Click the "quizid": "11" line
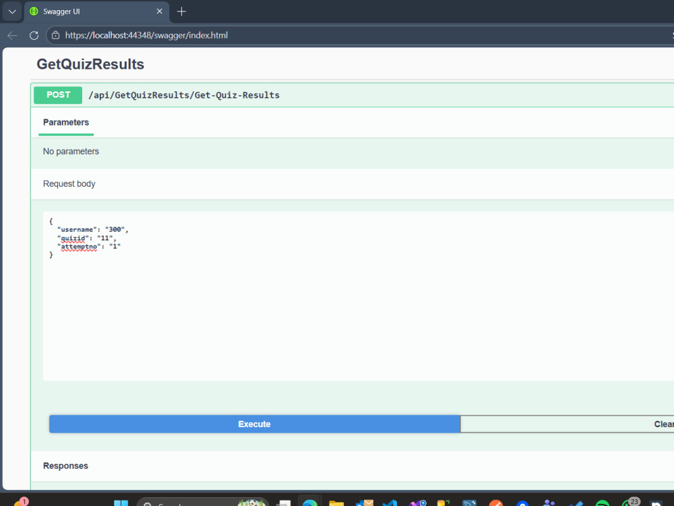 86,238
